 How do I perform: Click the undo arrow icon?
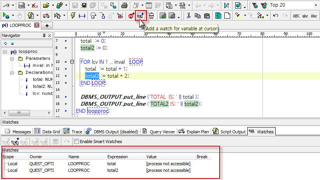(x=275, y=16)
